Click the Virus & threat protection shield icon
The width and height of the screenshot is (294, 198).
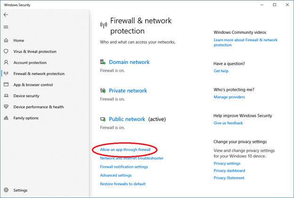(x=6, y=52)
